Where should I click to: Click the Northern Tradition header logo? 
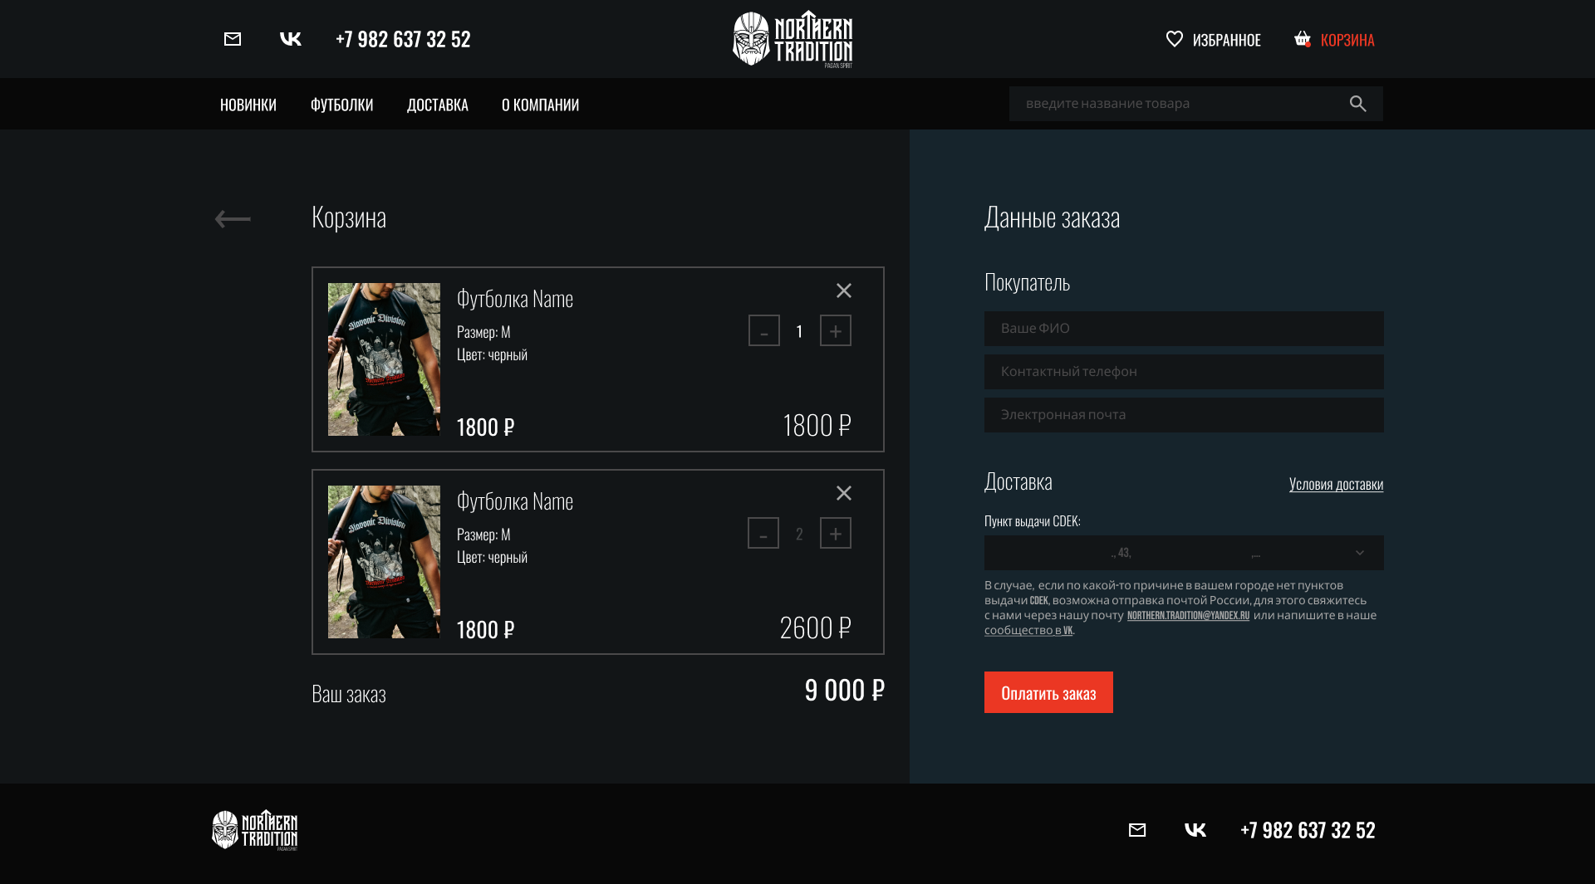(793, 39)
